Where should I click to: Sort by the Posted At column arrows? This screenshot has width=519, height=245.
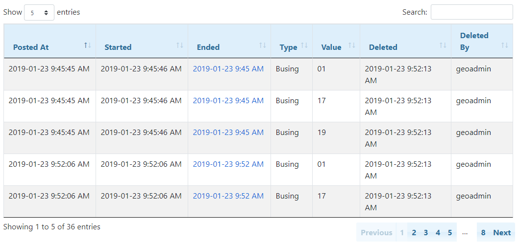pos(87,45)
